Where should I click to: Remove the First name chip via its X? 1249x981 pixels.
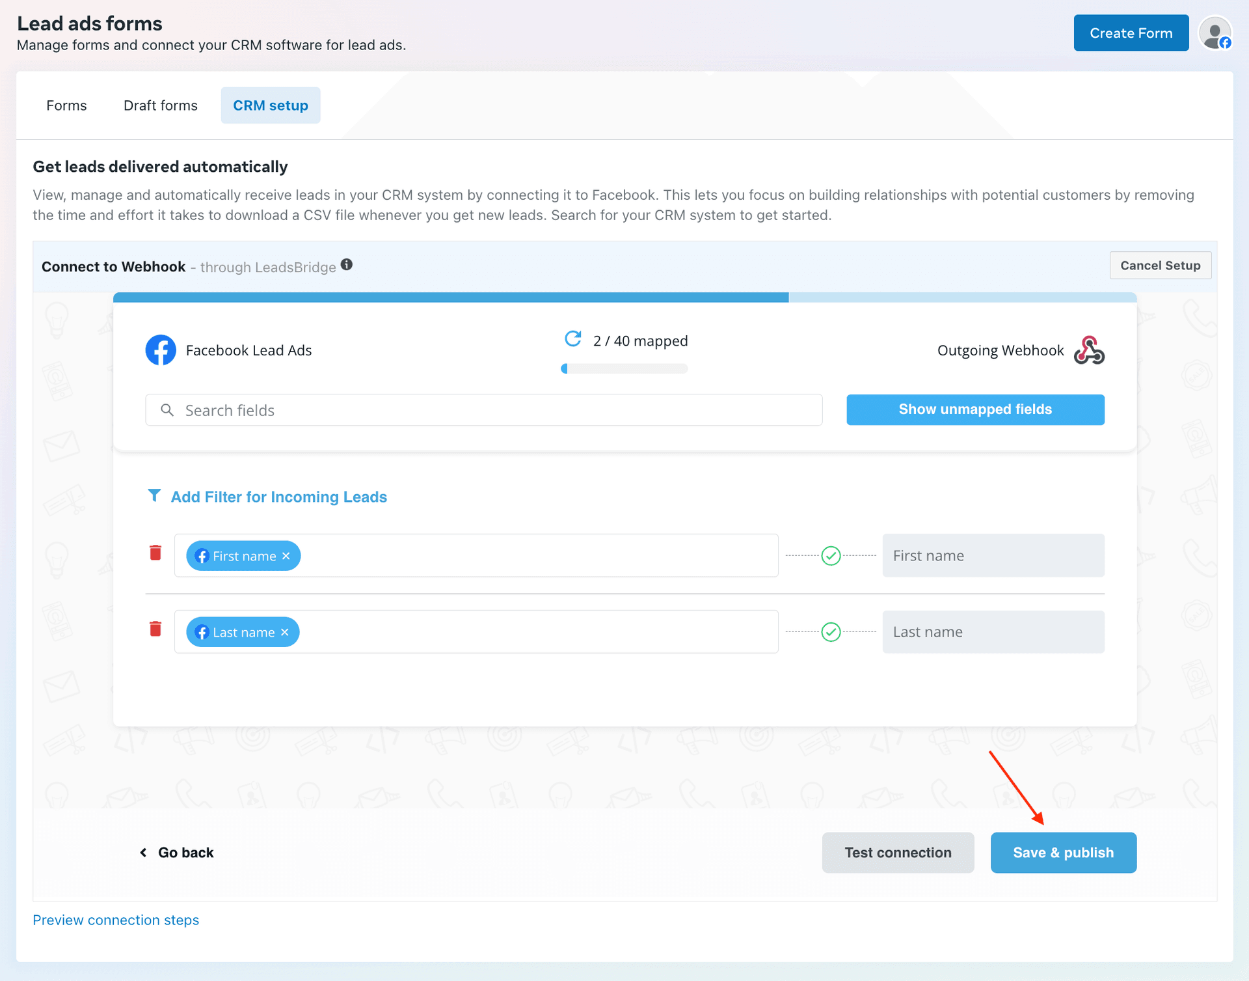coord(286,556)
